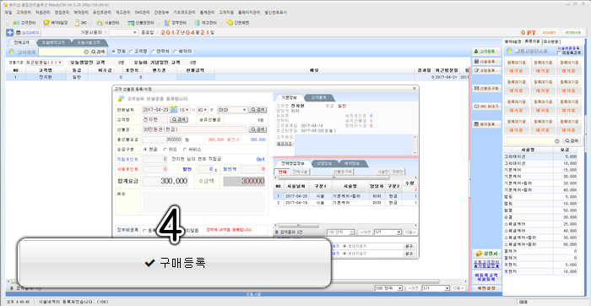
Task: Click 선불권구매 filter button in dialog history
Action: (342, 172)
